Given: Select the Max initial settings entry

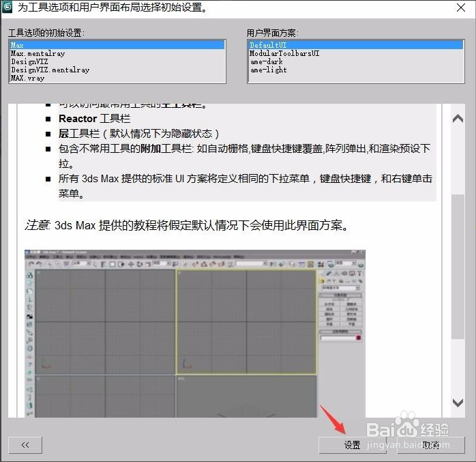Looking at the screenshot, I should [x=117, y=45].
